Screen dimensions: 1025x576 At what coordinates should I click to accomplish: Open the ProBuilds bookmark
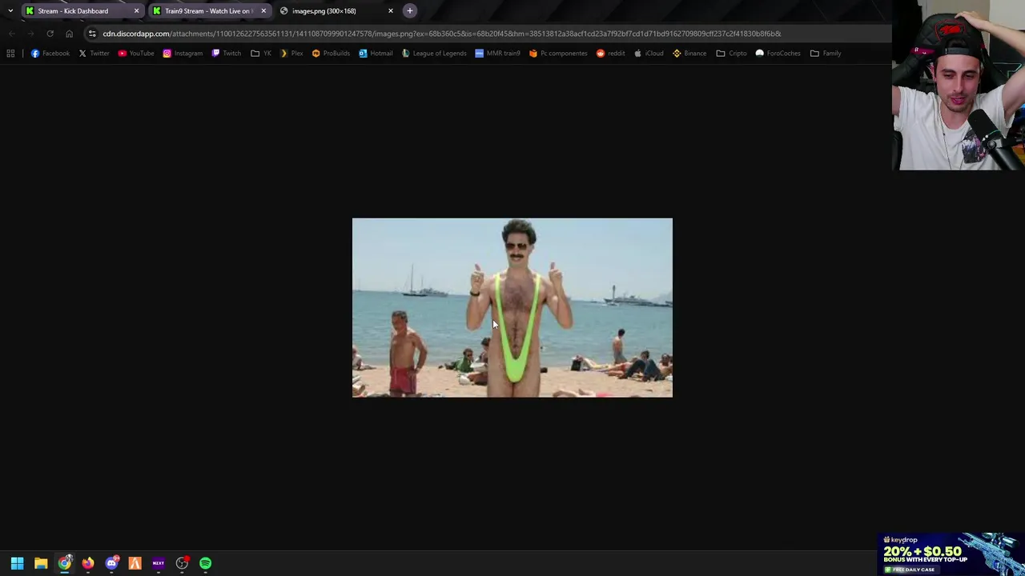point(331,53)
